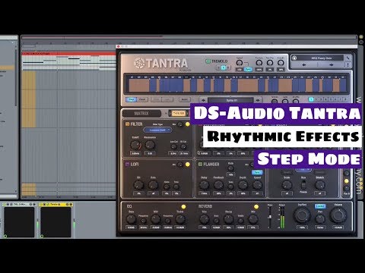Viewport: 365px width, 273px height.
Task: Click the Filter Cutoff value field
Action: point(135,153)
